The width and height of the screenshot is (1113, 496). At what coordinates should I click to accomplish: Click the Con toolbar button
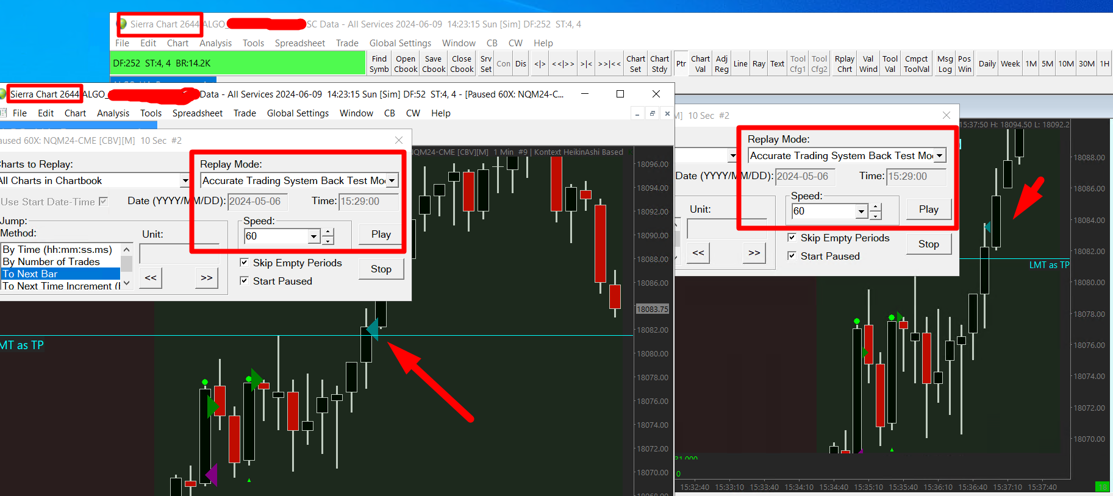(504, 63)
